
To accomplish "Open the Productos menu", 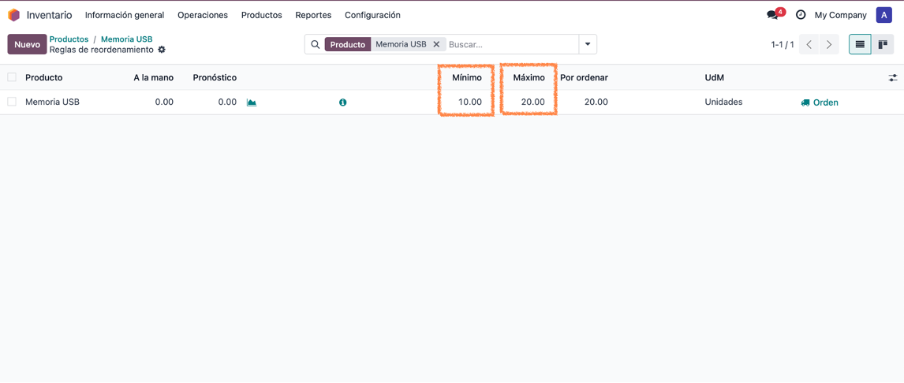I will (x=262, y=15).
